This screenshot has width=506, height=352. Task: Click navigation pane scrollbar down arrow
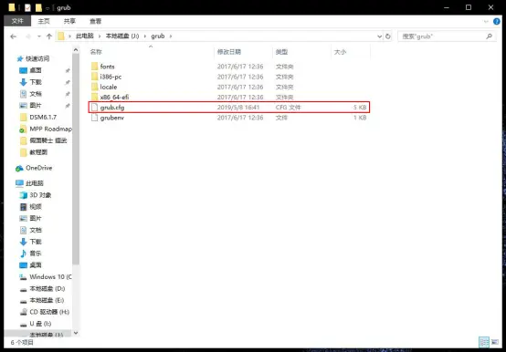(76, 333)
